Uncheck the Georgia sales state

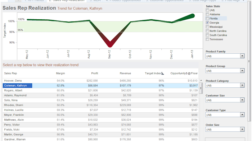click(x=207, y=23)
